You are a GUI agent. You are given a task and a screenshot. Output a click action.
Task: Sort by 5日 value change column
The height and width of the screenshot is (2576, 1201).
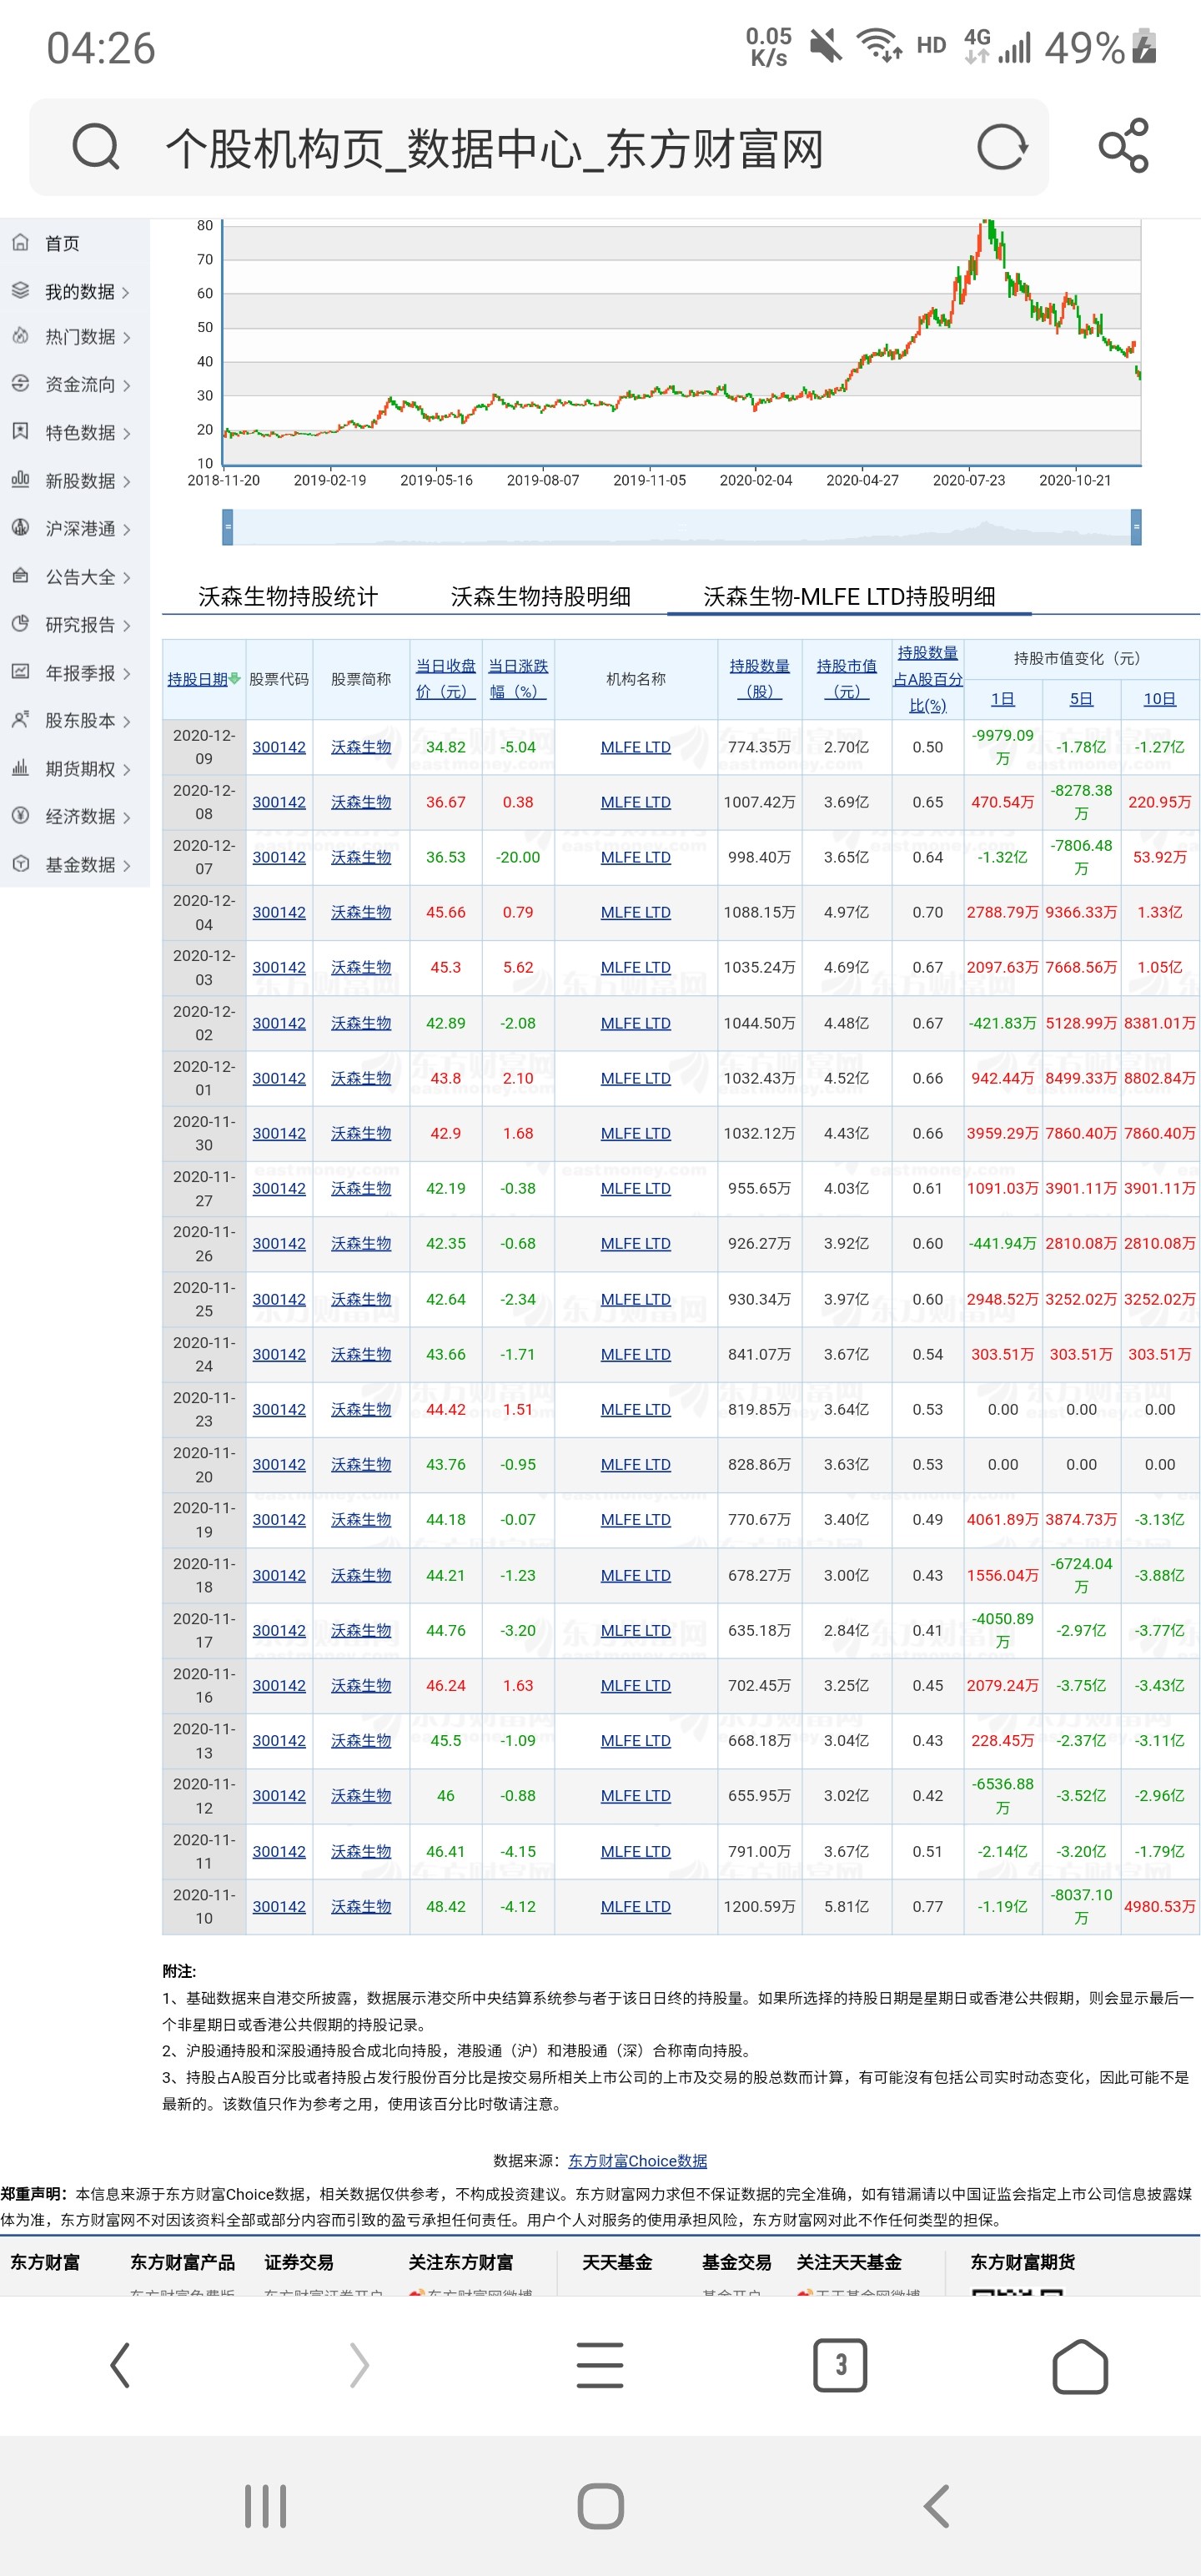click(x=1081, y=699)
